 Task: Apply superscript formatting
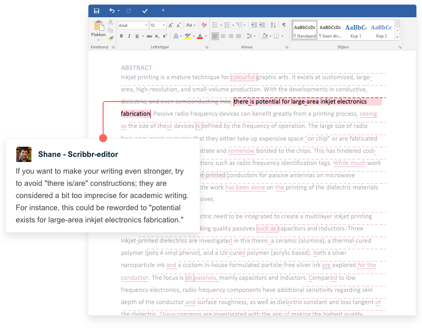(x=164, y=36)
